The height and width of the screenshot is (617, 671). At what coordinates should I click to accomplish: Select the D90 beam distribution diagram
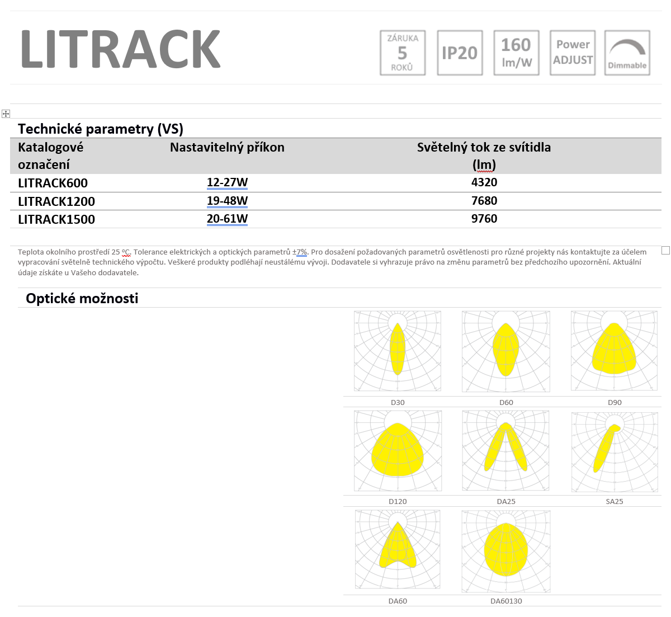[x=615, y=351]
